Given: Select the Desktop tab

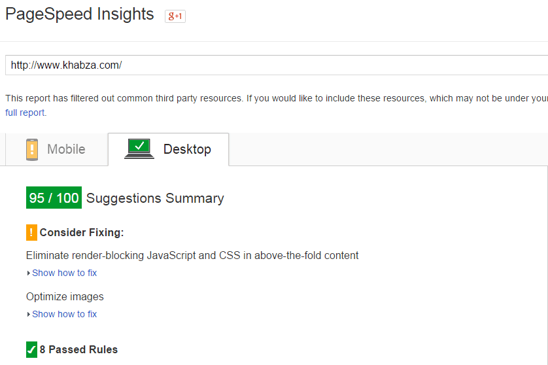Looking at the screenshot, I should (169, 149).
